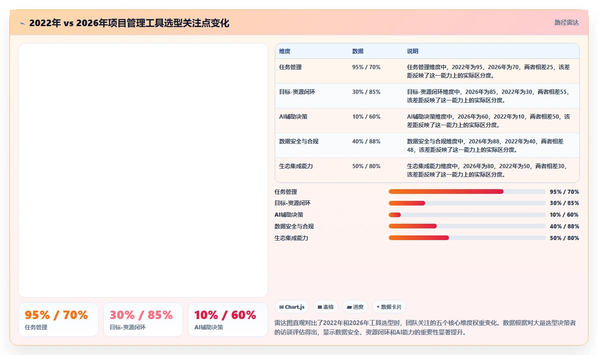The height and width of the screenshot is (355, 598).
Task: Select the 进度 tag chip
Action: (x=355, y=307)
